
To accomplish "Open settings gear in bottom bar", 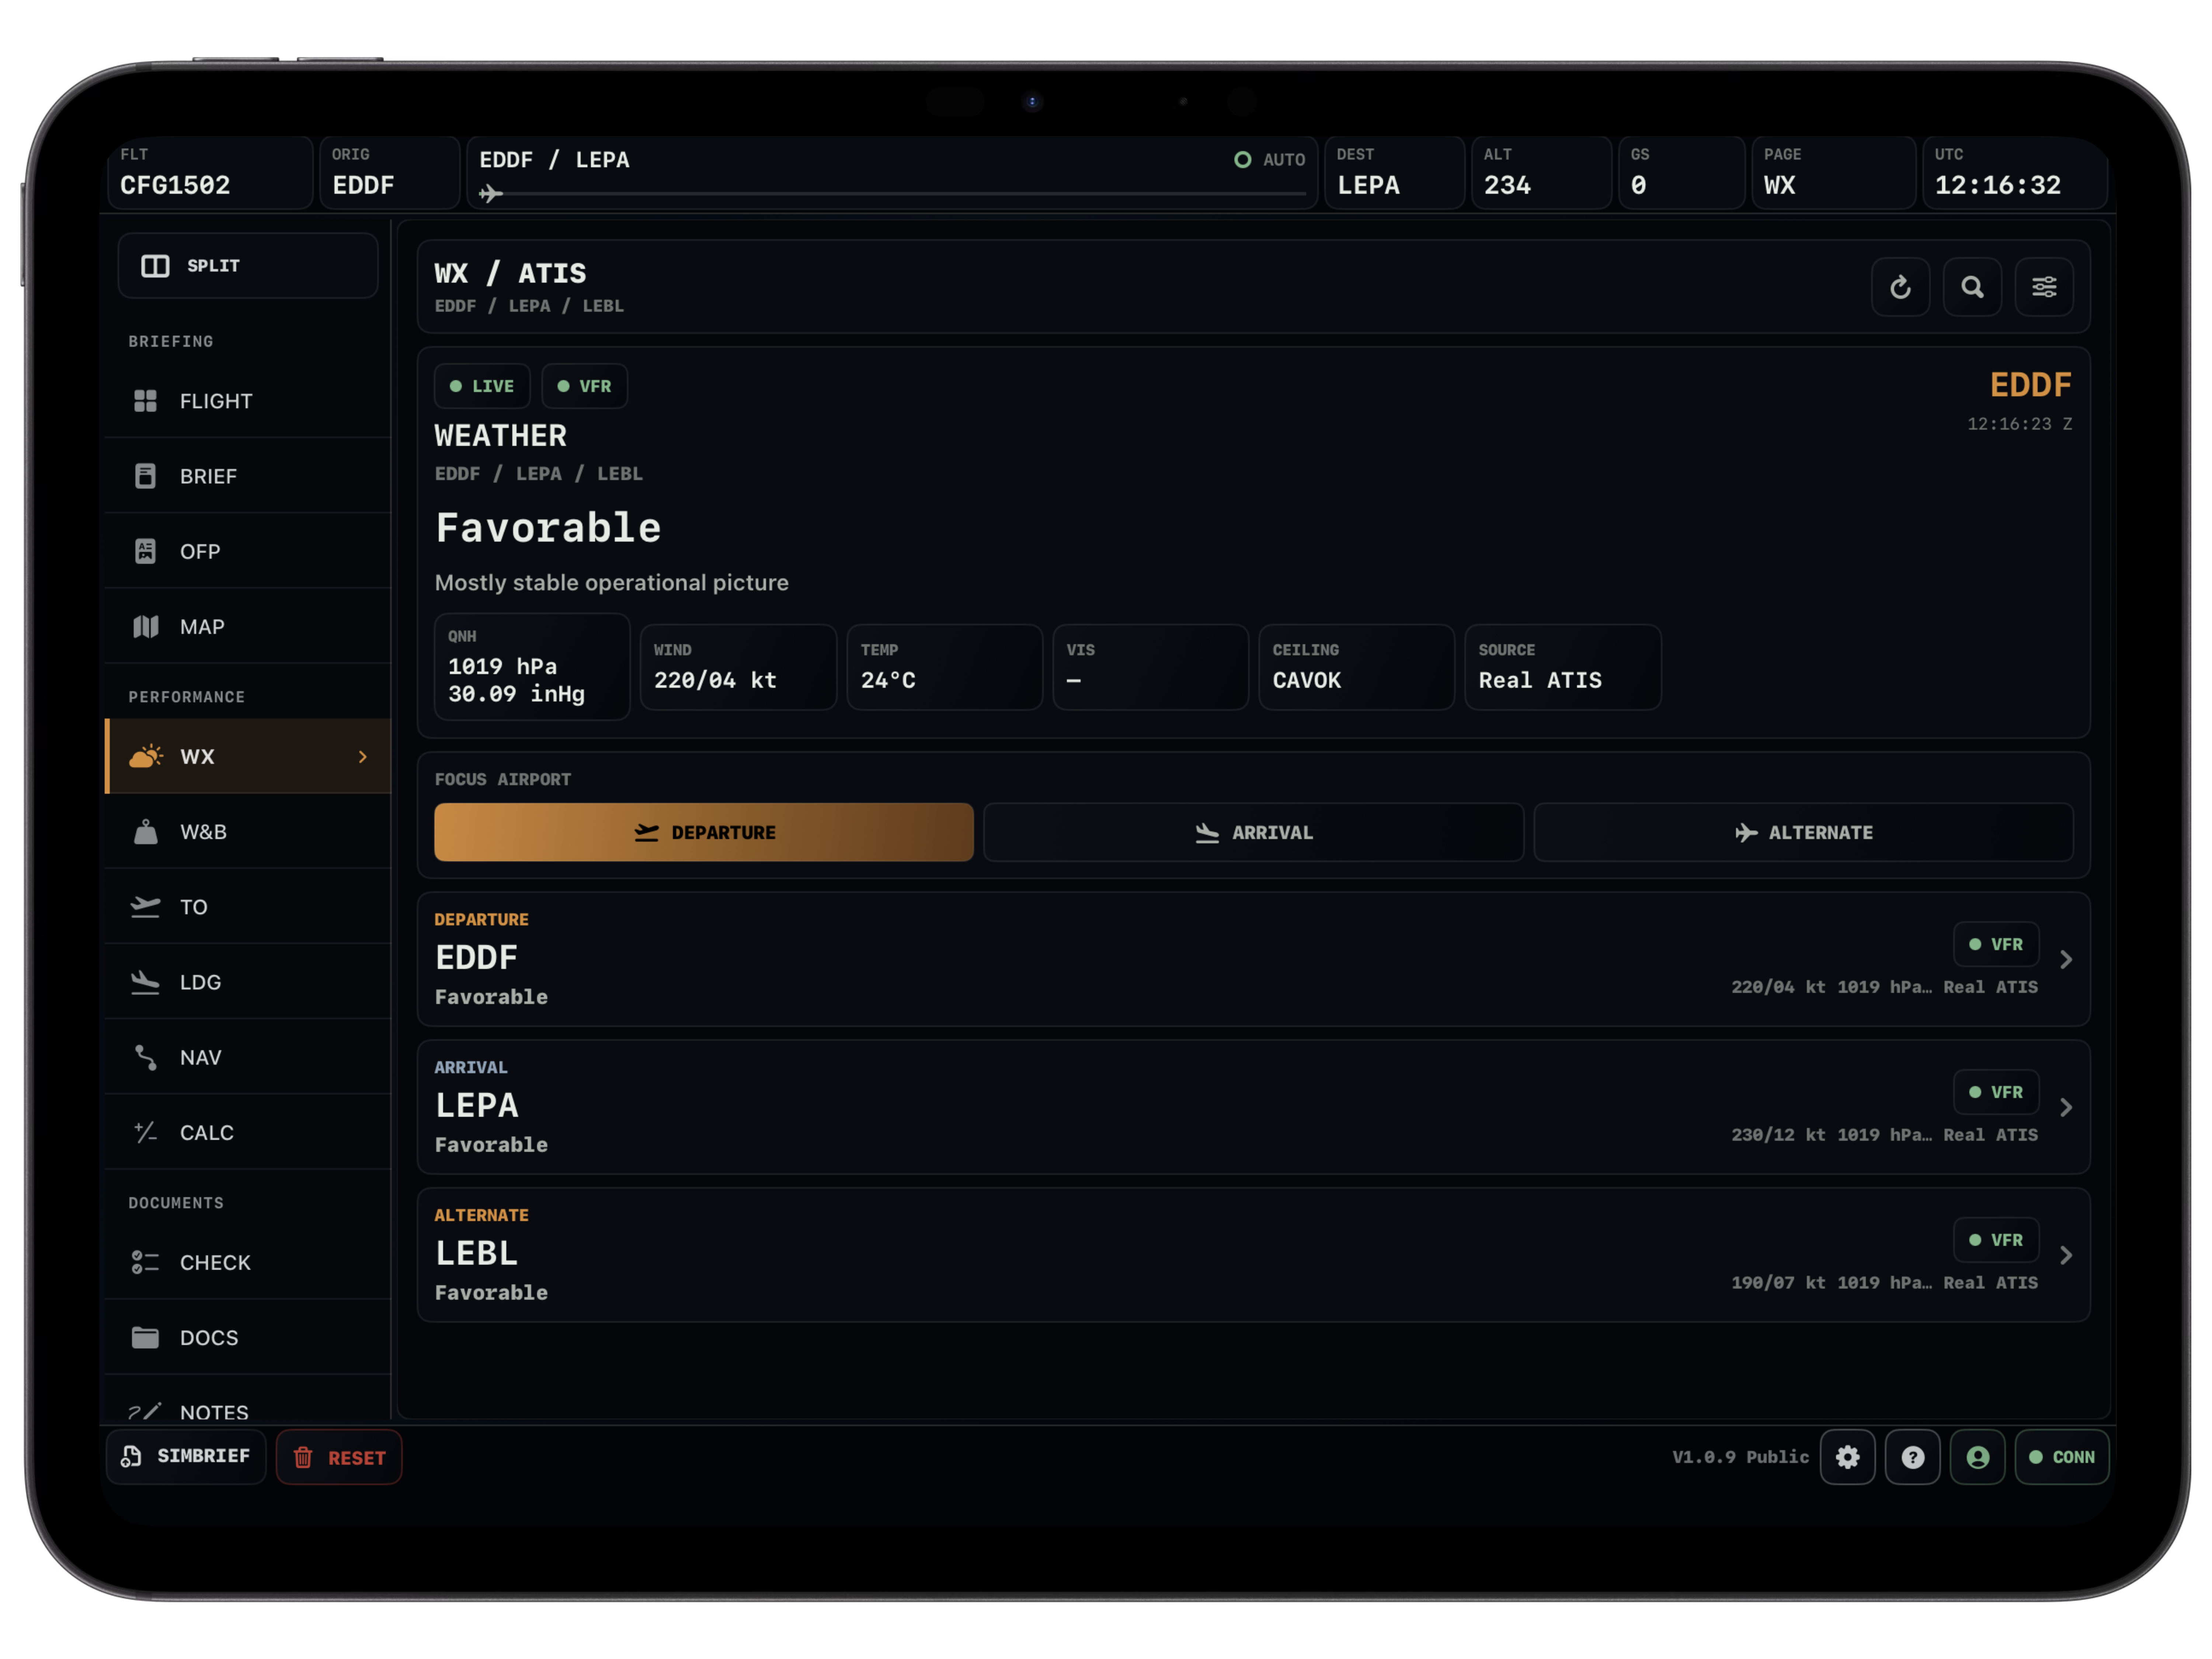I will [1848, 1457].
